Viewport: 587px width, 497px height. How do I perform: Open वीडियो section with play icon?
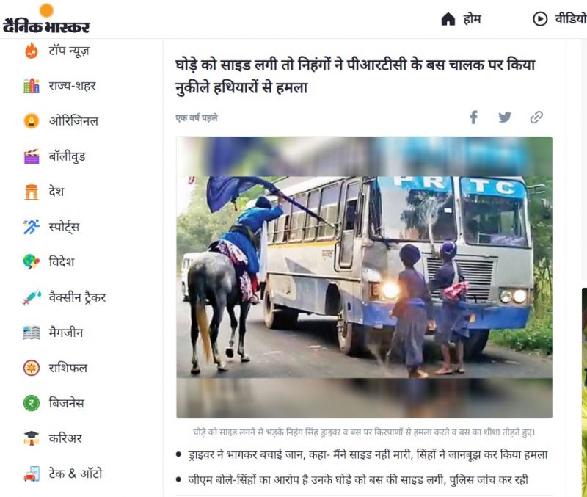click(559, 19)
